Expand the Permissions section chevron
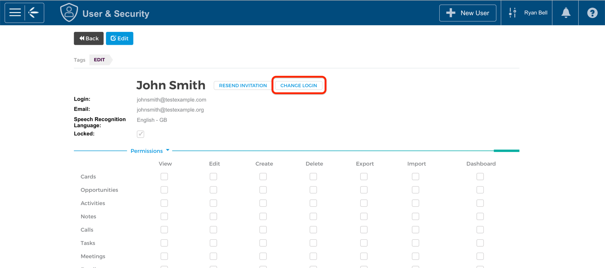605x268 pixels. 168,150
